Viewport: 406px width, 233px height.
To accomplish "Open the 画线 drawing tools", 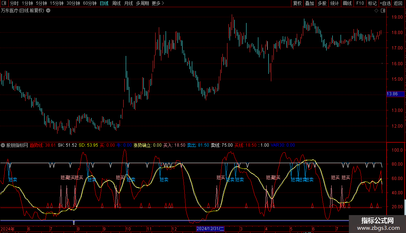I will [347, 3].
